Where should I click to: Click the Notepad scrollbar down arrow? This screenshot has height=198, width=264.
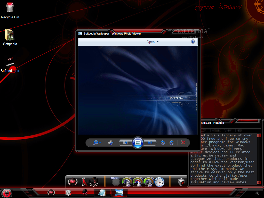click(259, 183)
